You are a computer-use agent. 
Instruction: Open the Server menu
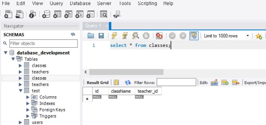coord(105,3)
